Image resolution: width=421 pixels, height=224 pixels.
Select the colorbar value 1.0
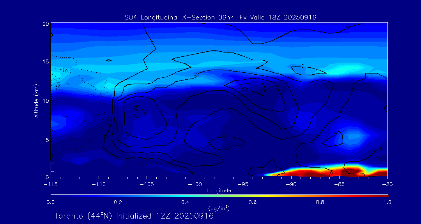click(x=388, y=203)
